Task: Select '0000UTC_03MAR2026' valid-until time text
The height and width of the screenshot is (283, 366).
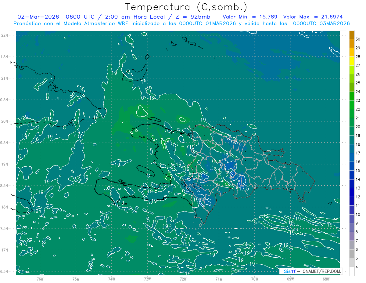Action: point(321,24)
